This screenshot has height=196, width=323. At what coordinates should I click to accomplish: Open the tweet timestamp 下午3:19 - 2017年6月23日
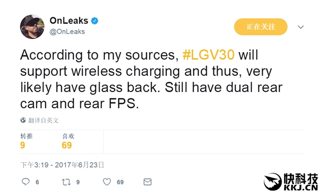pos(62,165)
